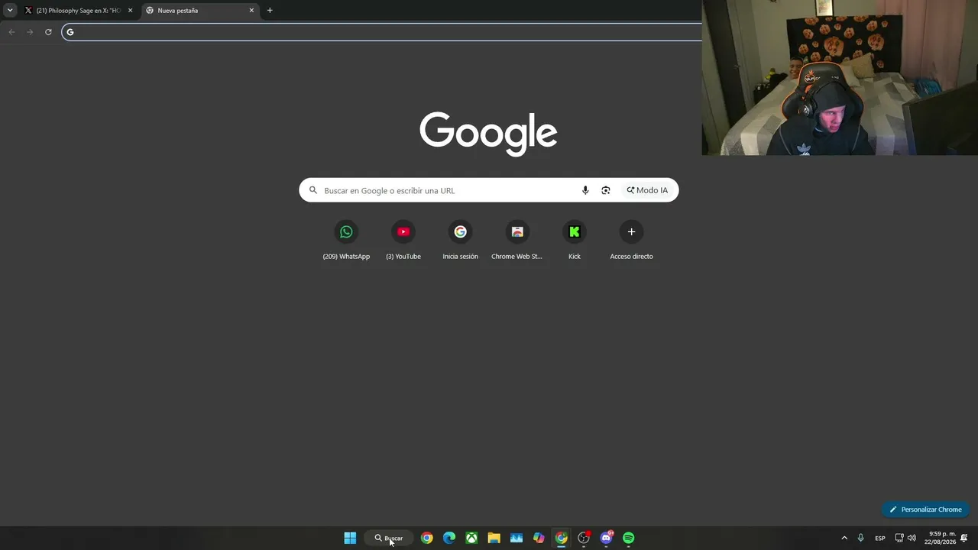Open the tab search dropdown arrow

(x=10, y=11)
